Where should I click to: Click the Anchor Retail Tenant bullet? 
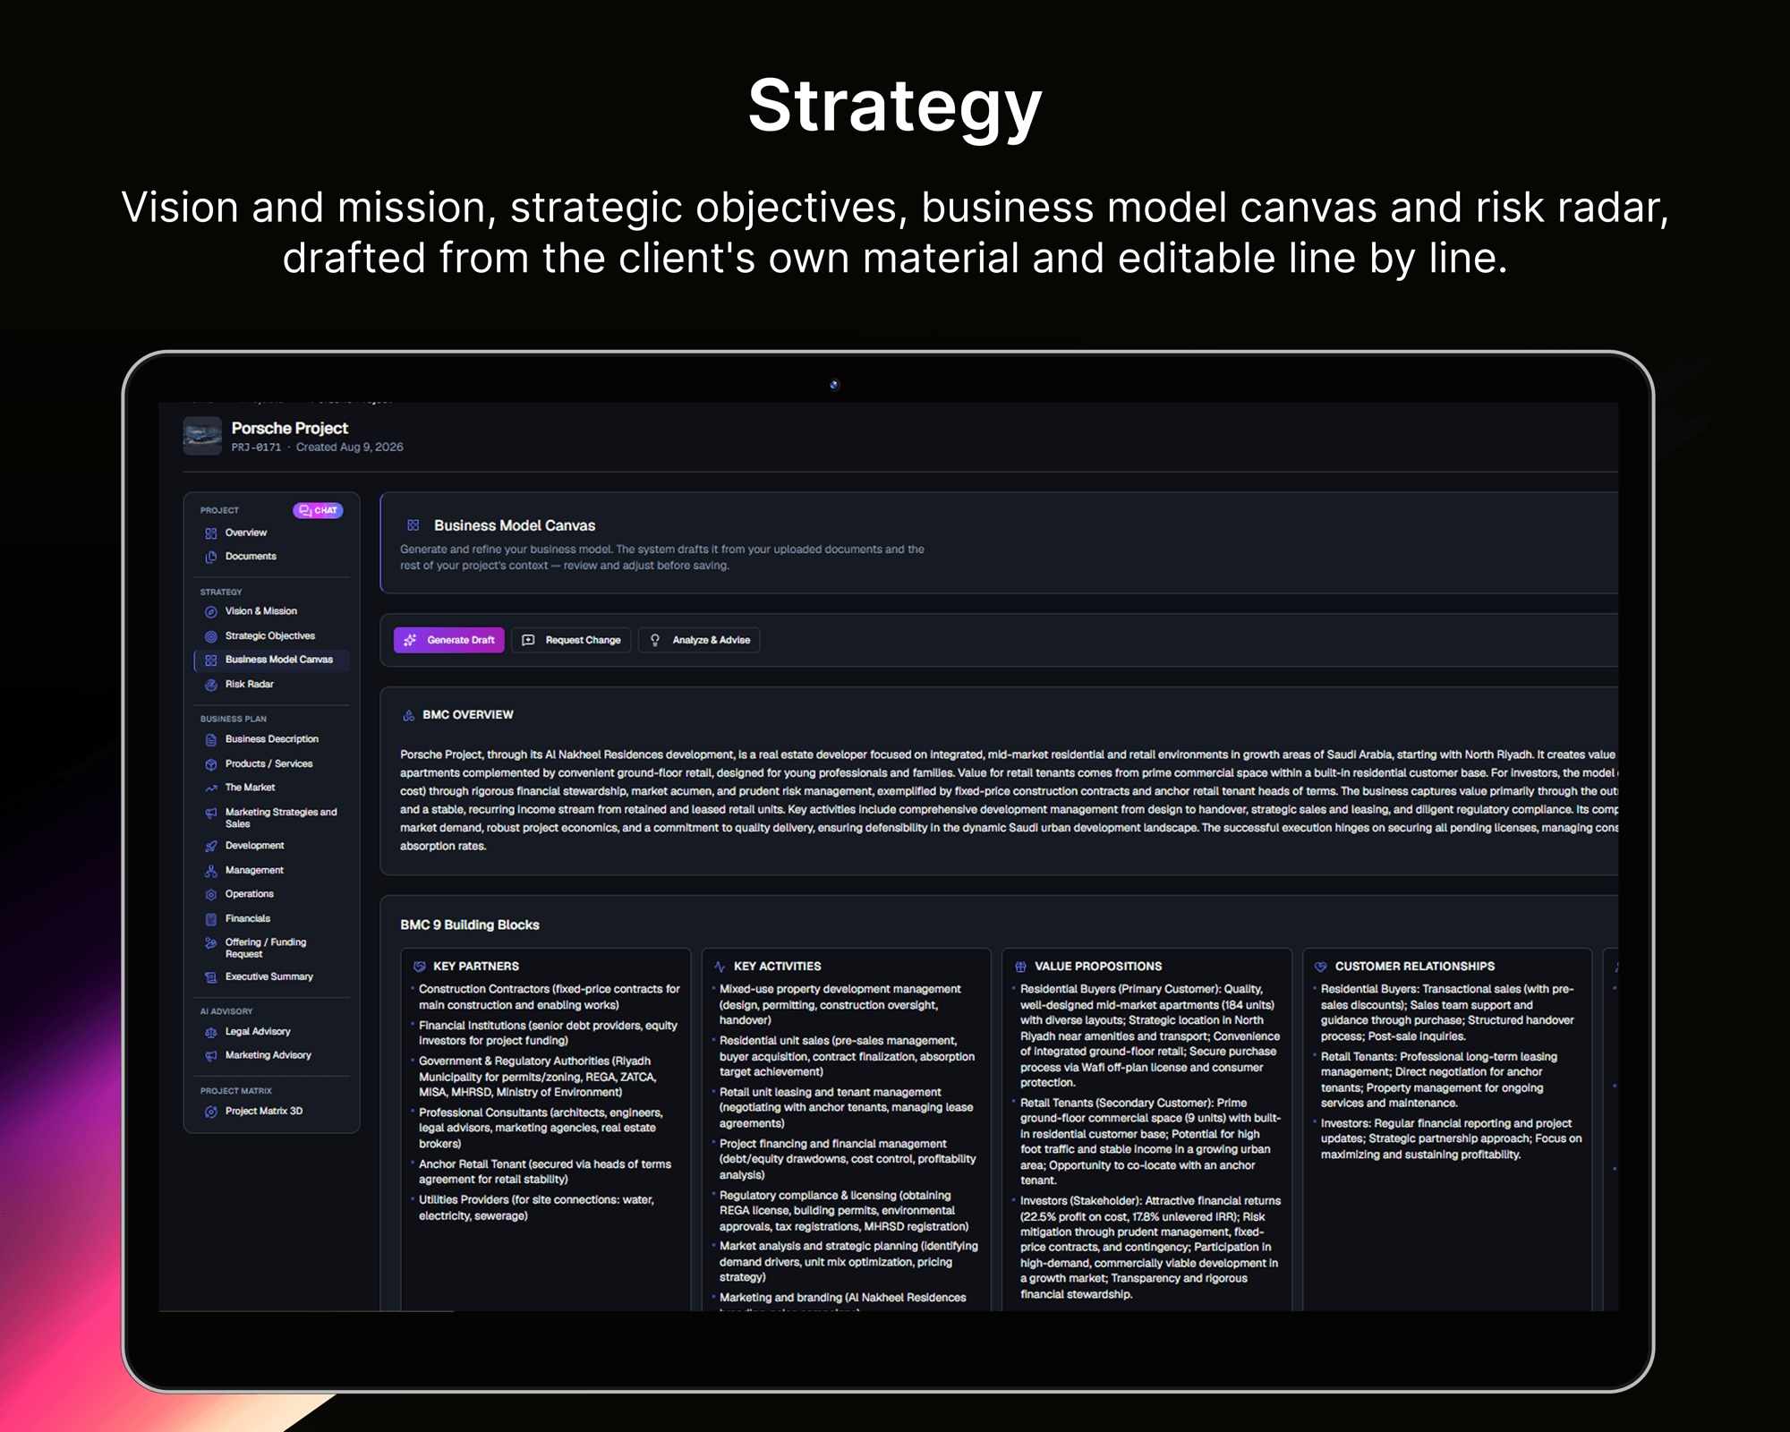pos(545,1172)
